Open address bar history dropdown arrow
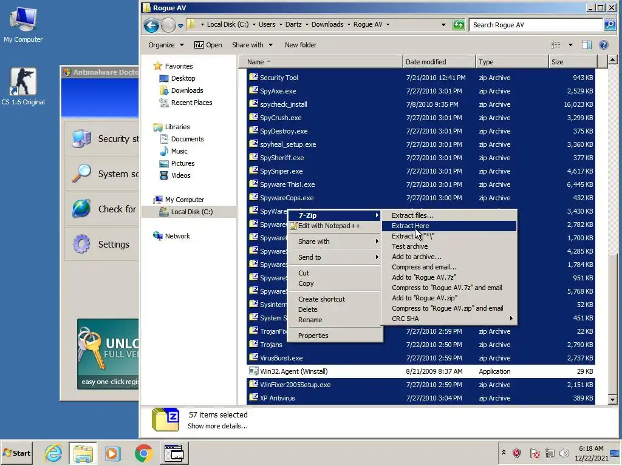622x466 pixels. point(443,24)
